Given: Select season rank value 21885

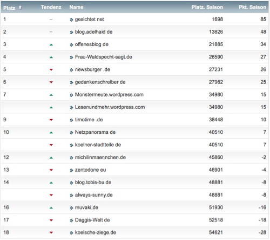Looking at the screenshot, I should [216, 44].
